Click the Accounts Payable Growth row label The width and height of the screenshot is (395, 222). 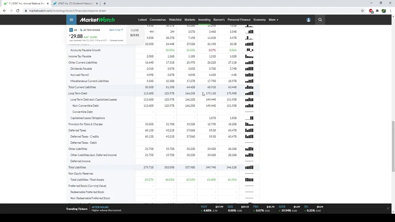(x=85, y=50)
